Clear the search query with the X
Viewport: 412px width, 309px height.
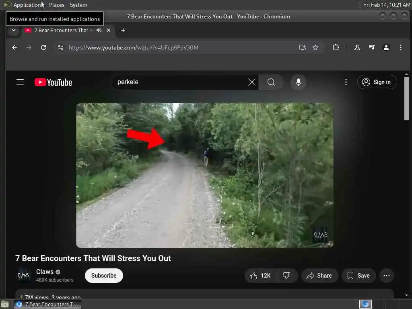tap(252, 82)
